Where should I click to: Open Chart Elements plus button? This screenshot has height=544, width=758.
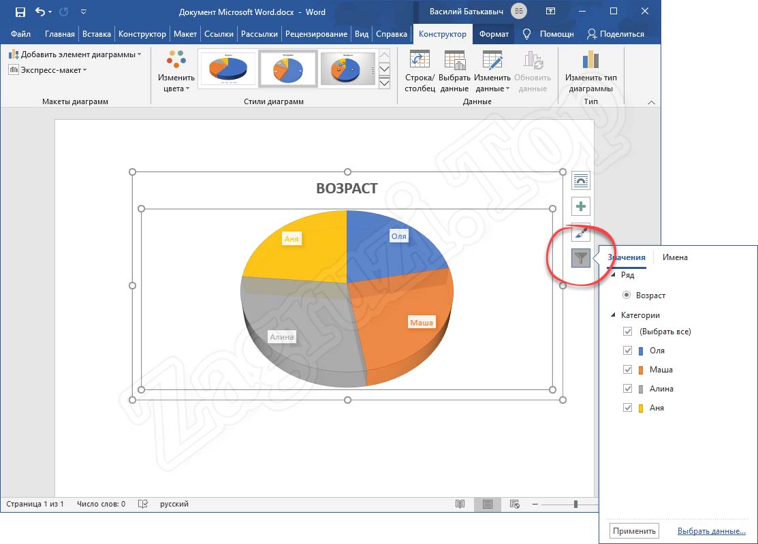580,206
